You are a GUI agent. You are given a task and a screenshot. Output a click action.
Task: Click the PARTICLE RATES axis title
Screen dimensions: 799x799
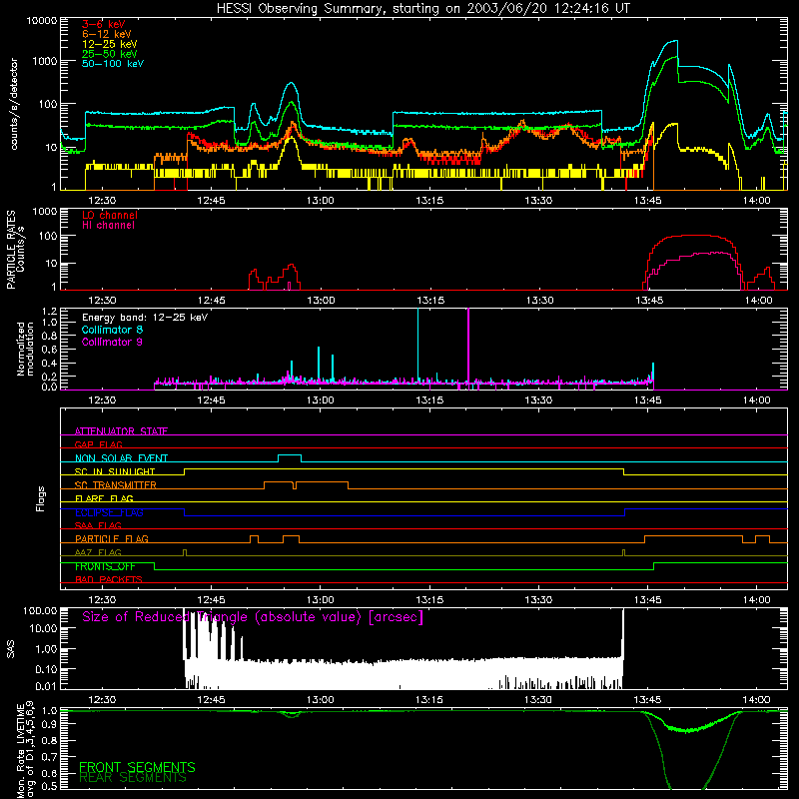(11, 249)
